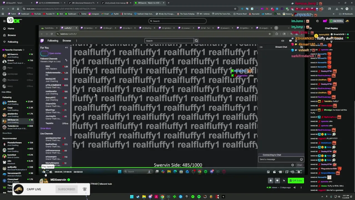This screenshot has height=200, width=355.
Task: Toggle Hide Offline favorite channels
Action: [6, 92]
